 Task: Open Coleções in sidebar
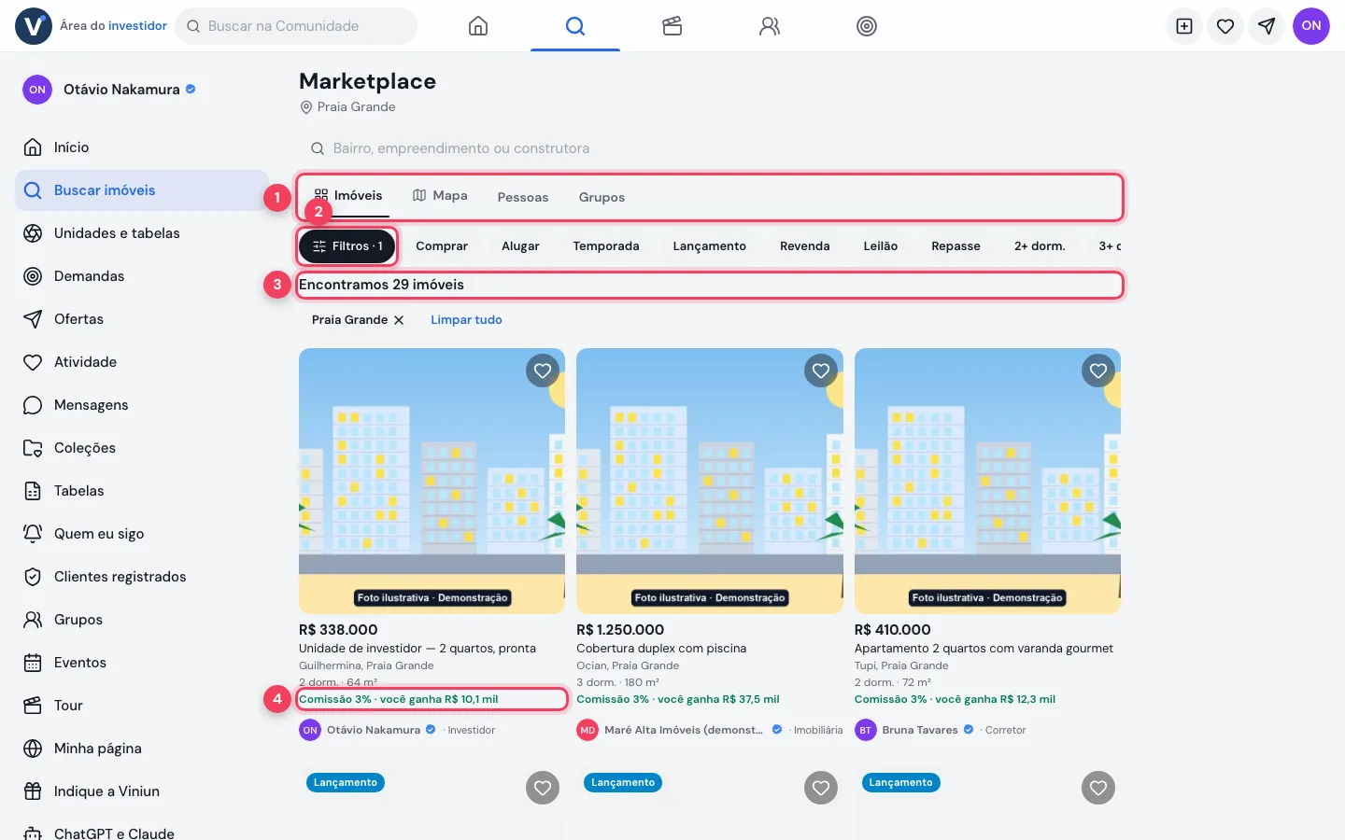[x=142, y=448]
